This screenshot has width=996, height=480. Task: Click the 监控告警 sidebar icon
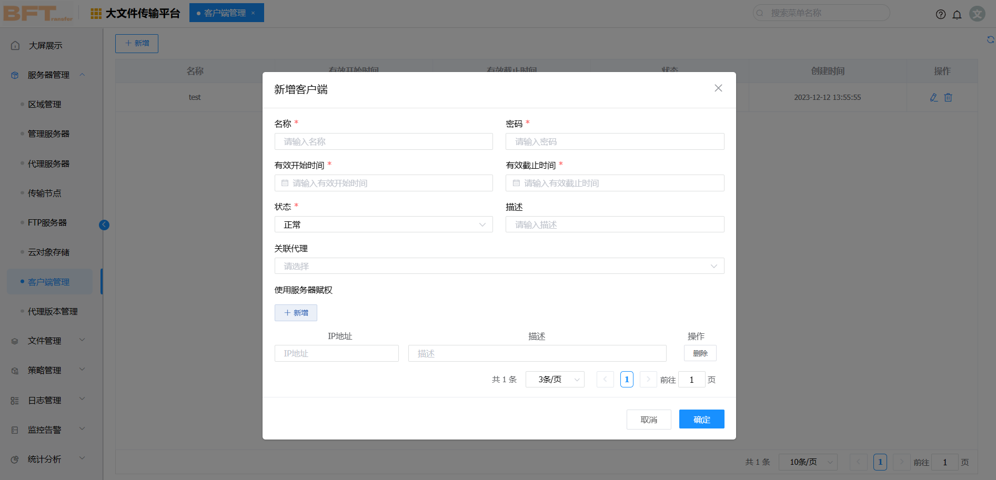[14, 429]
